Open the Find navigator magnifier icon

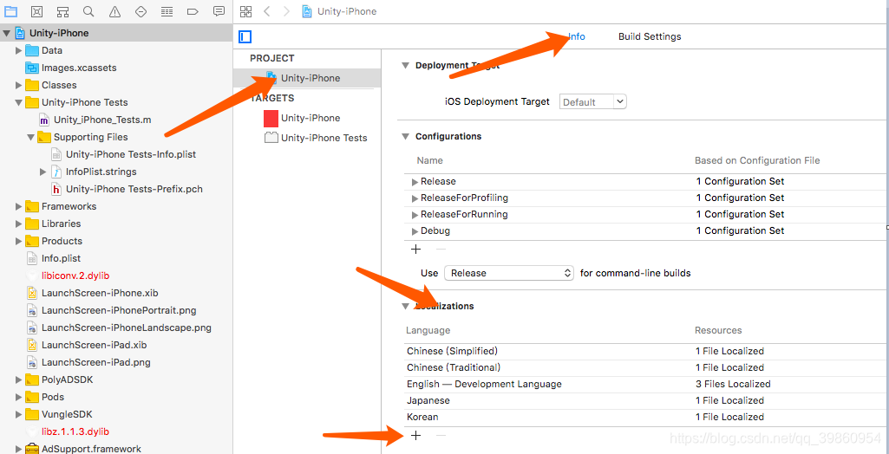point(88,11)
